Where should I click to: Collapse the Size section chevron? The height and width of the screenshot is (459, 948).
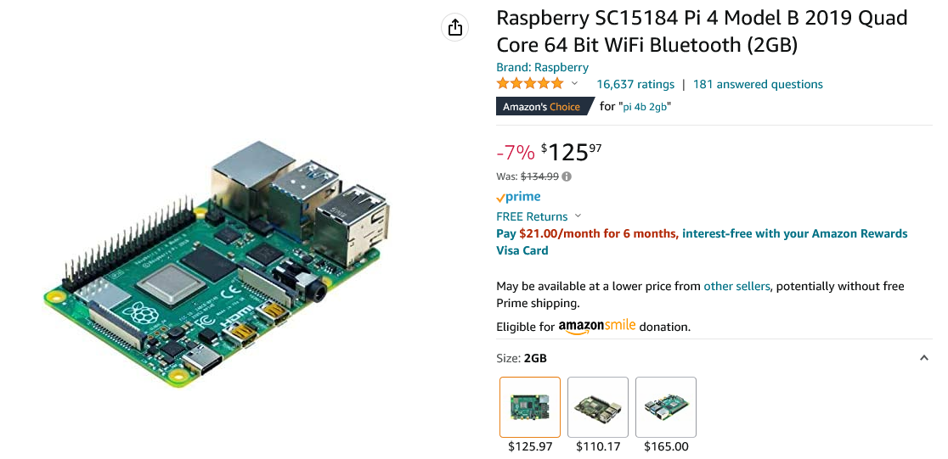[x=924, y=359]
